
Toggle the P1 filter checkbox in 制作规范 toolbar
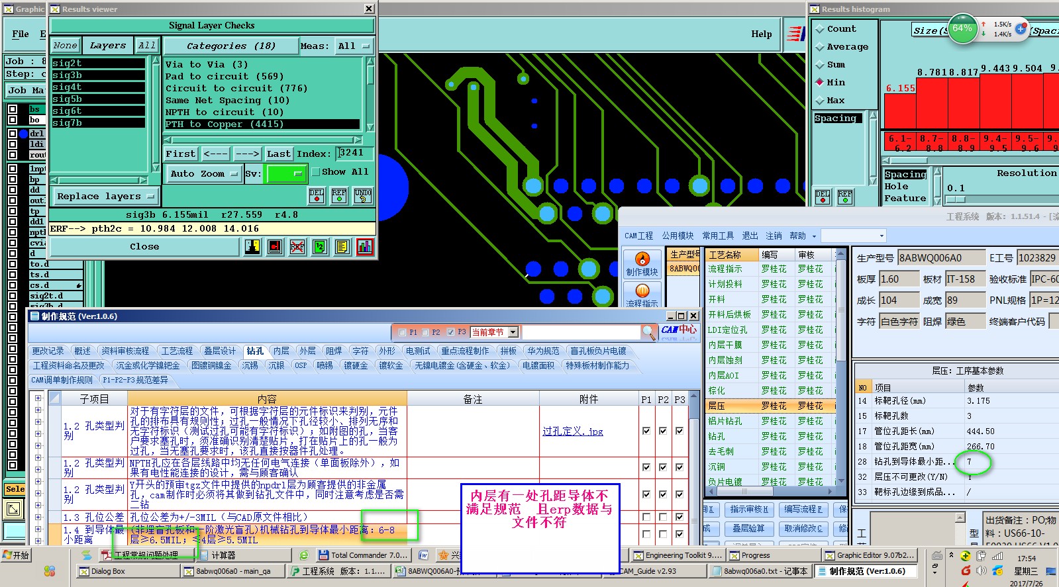coord(402,332)
